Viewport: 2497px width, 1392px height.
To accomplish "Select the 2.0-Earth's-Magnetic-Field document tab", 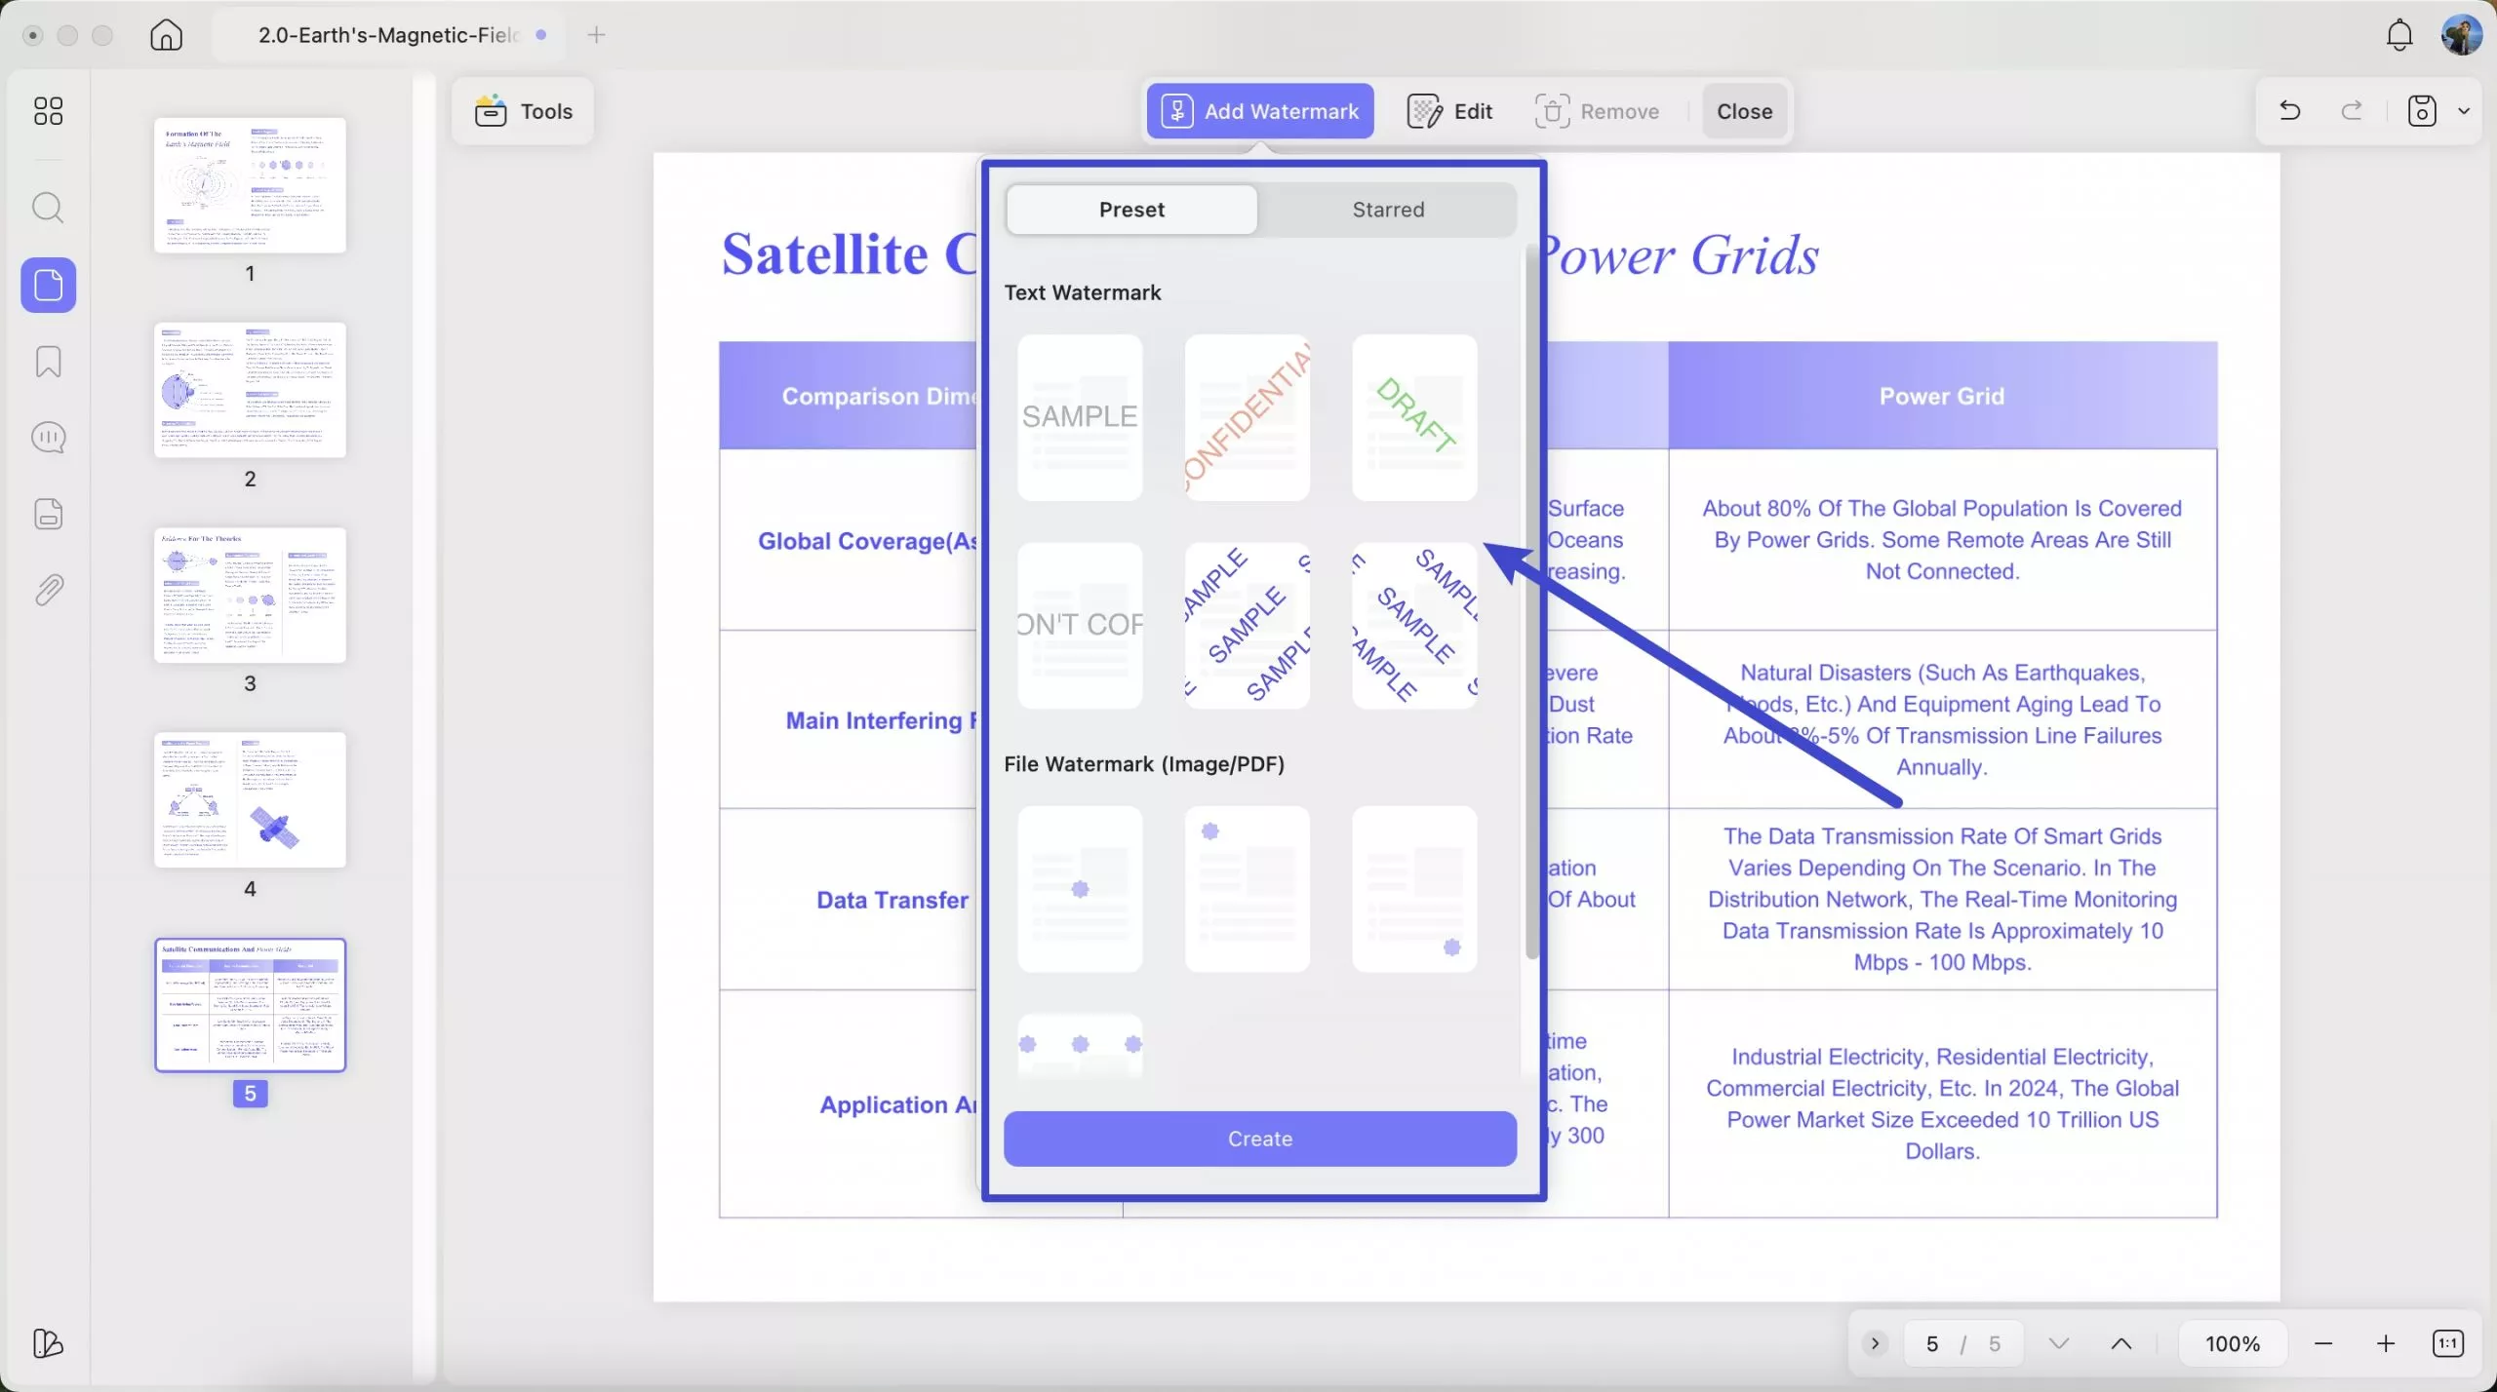I will click(x=390, y=35).
